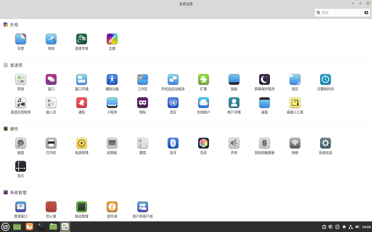
Task: Open 首选应用程序 preferred applications
Action: pos(21,106)
